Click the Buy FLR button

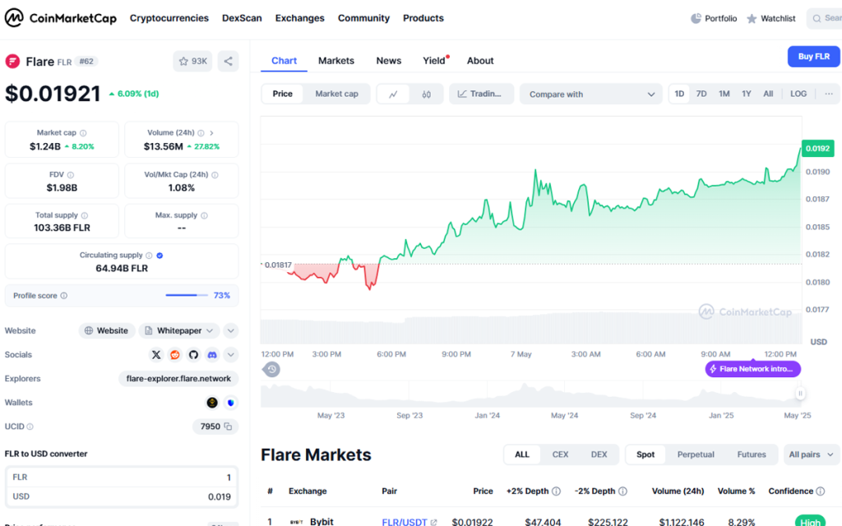[x=813, y=57]
